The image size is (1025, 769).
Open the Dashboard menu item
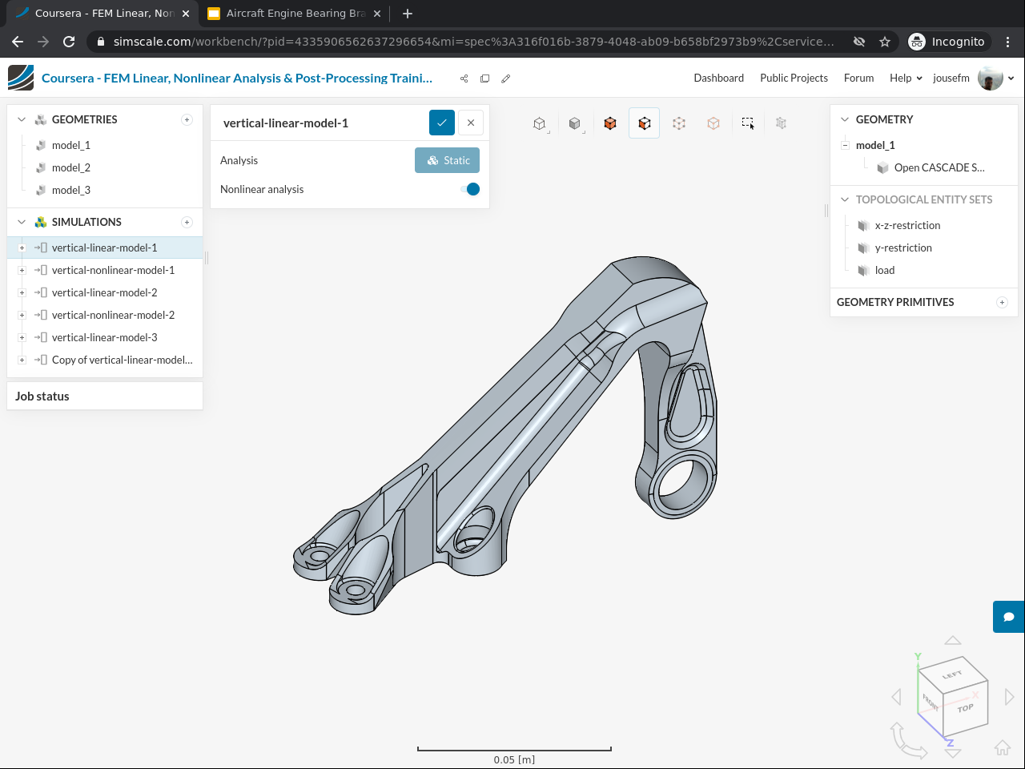[718, 78]
